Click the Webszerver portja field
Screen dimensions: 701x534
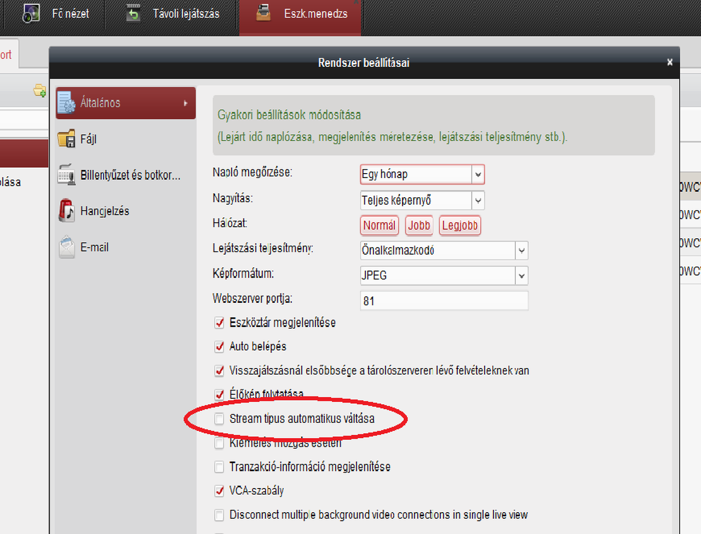444,301
